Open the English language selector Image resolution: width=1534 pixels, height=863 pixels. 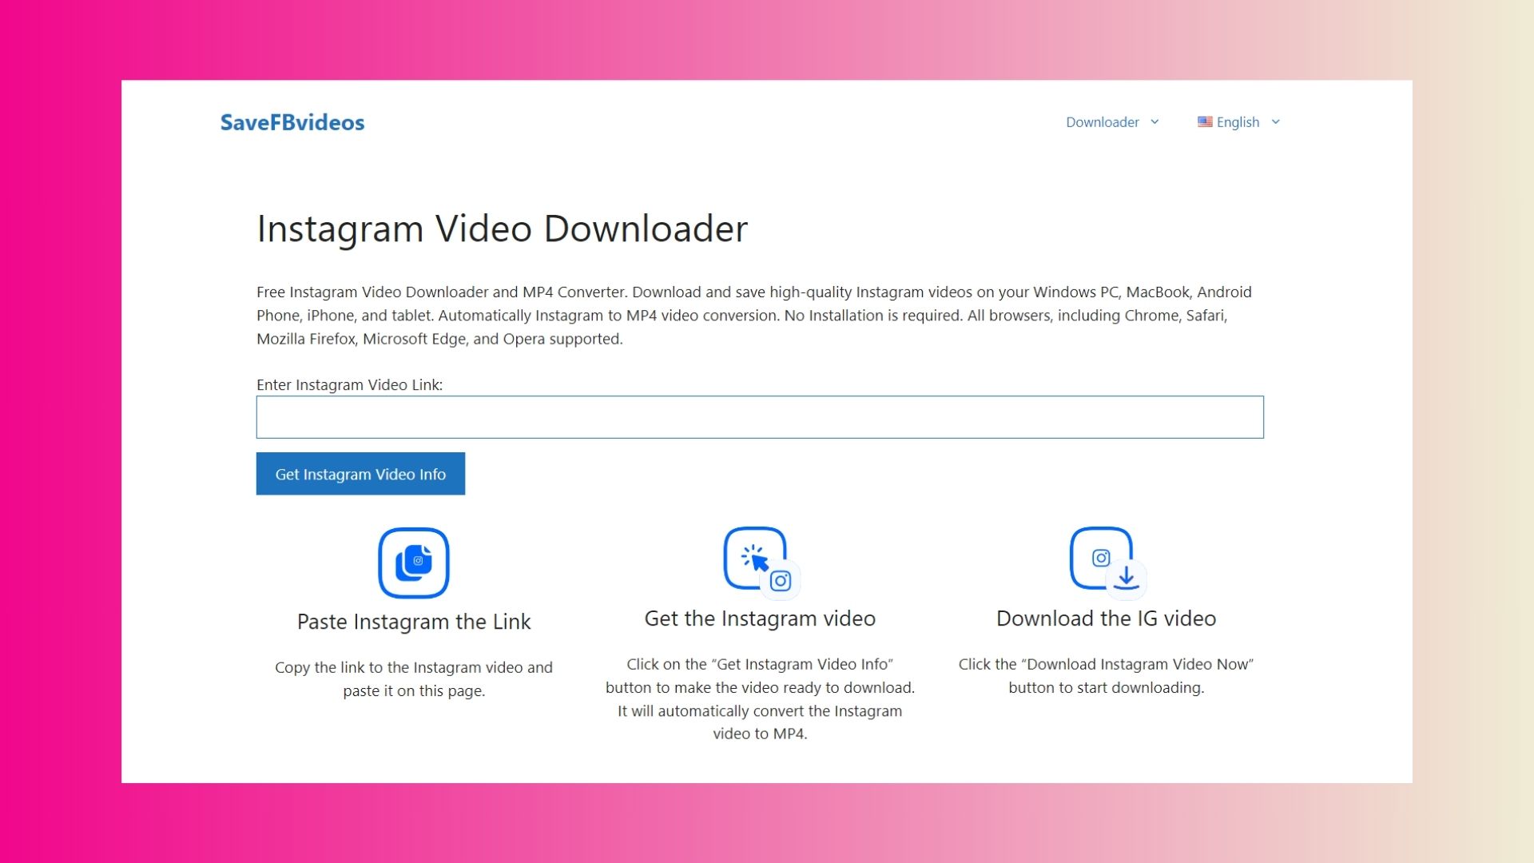(x=1238, y=122)
